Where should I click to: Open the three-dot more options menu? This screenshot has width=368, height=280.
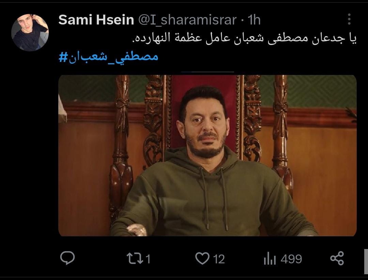(x=349, y=19)
